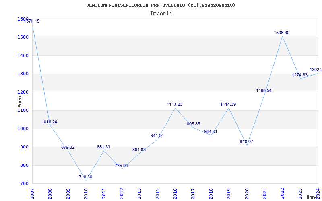Click the 775.94 data value
The width and height of the screenshot is (322, 201).
(121, 166)
